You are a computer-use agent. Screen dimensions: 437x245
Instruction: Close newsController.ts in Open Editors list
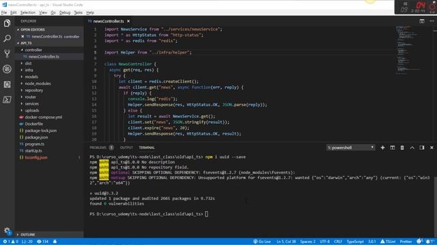click(x=23, y=36)
